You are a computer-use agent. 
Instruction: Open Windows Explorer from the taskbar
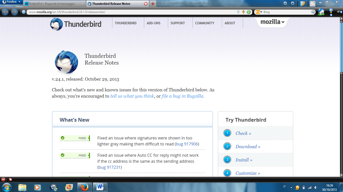coord(22,187)
